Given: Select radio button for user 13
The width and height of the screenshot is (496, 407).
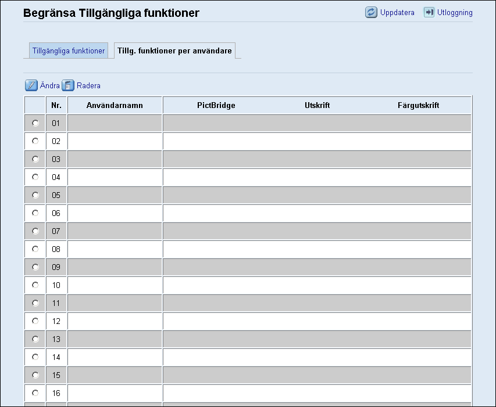Looking at the screenshot, I should (35, 339).
